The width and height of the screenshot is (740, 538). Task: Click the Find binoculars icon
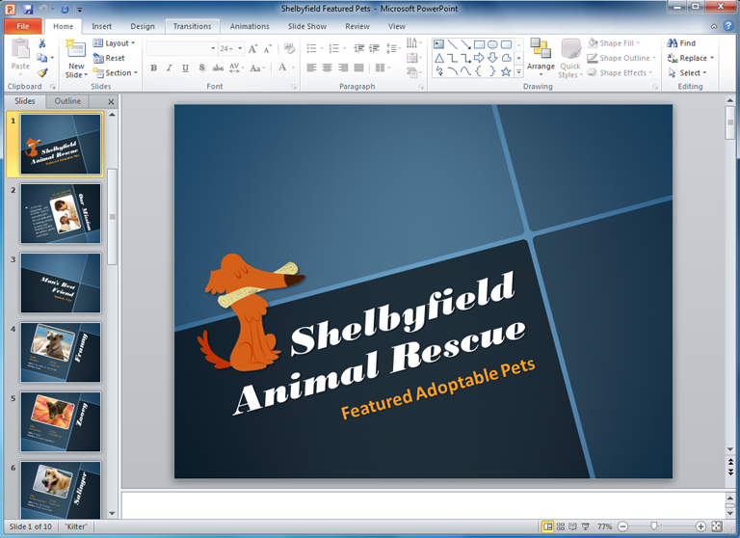(673, 43)
